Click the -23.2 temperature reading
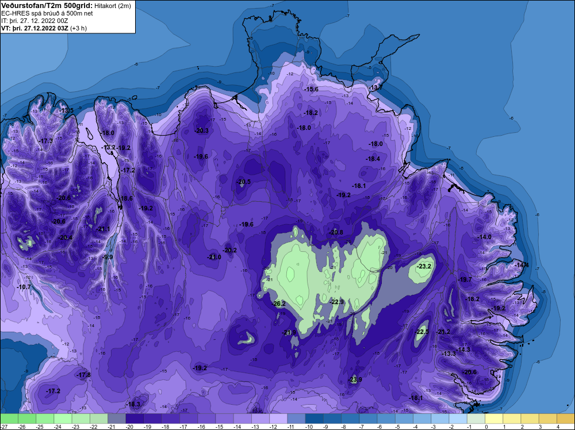 (x=425, y=267)
